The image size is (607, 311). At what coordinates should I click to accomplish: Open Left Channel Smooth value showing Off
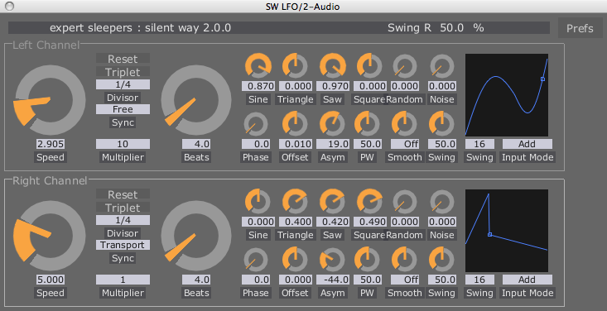click(x=405, y=144)
